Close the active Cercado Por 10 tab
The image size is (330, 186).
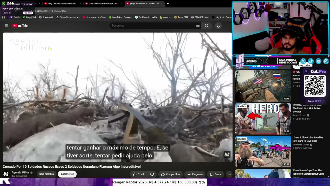click(x=162, y=3)
